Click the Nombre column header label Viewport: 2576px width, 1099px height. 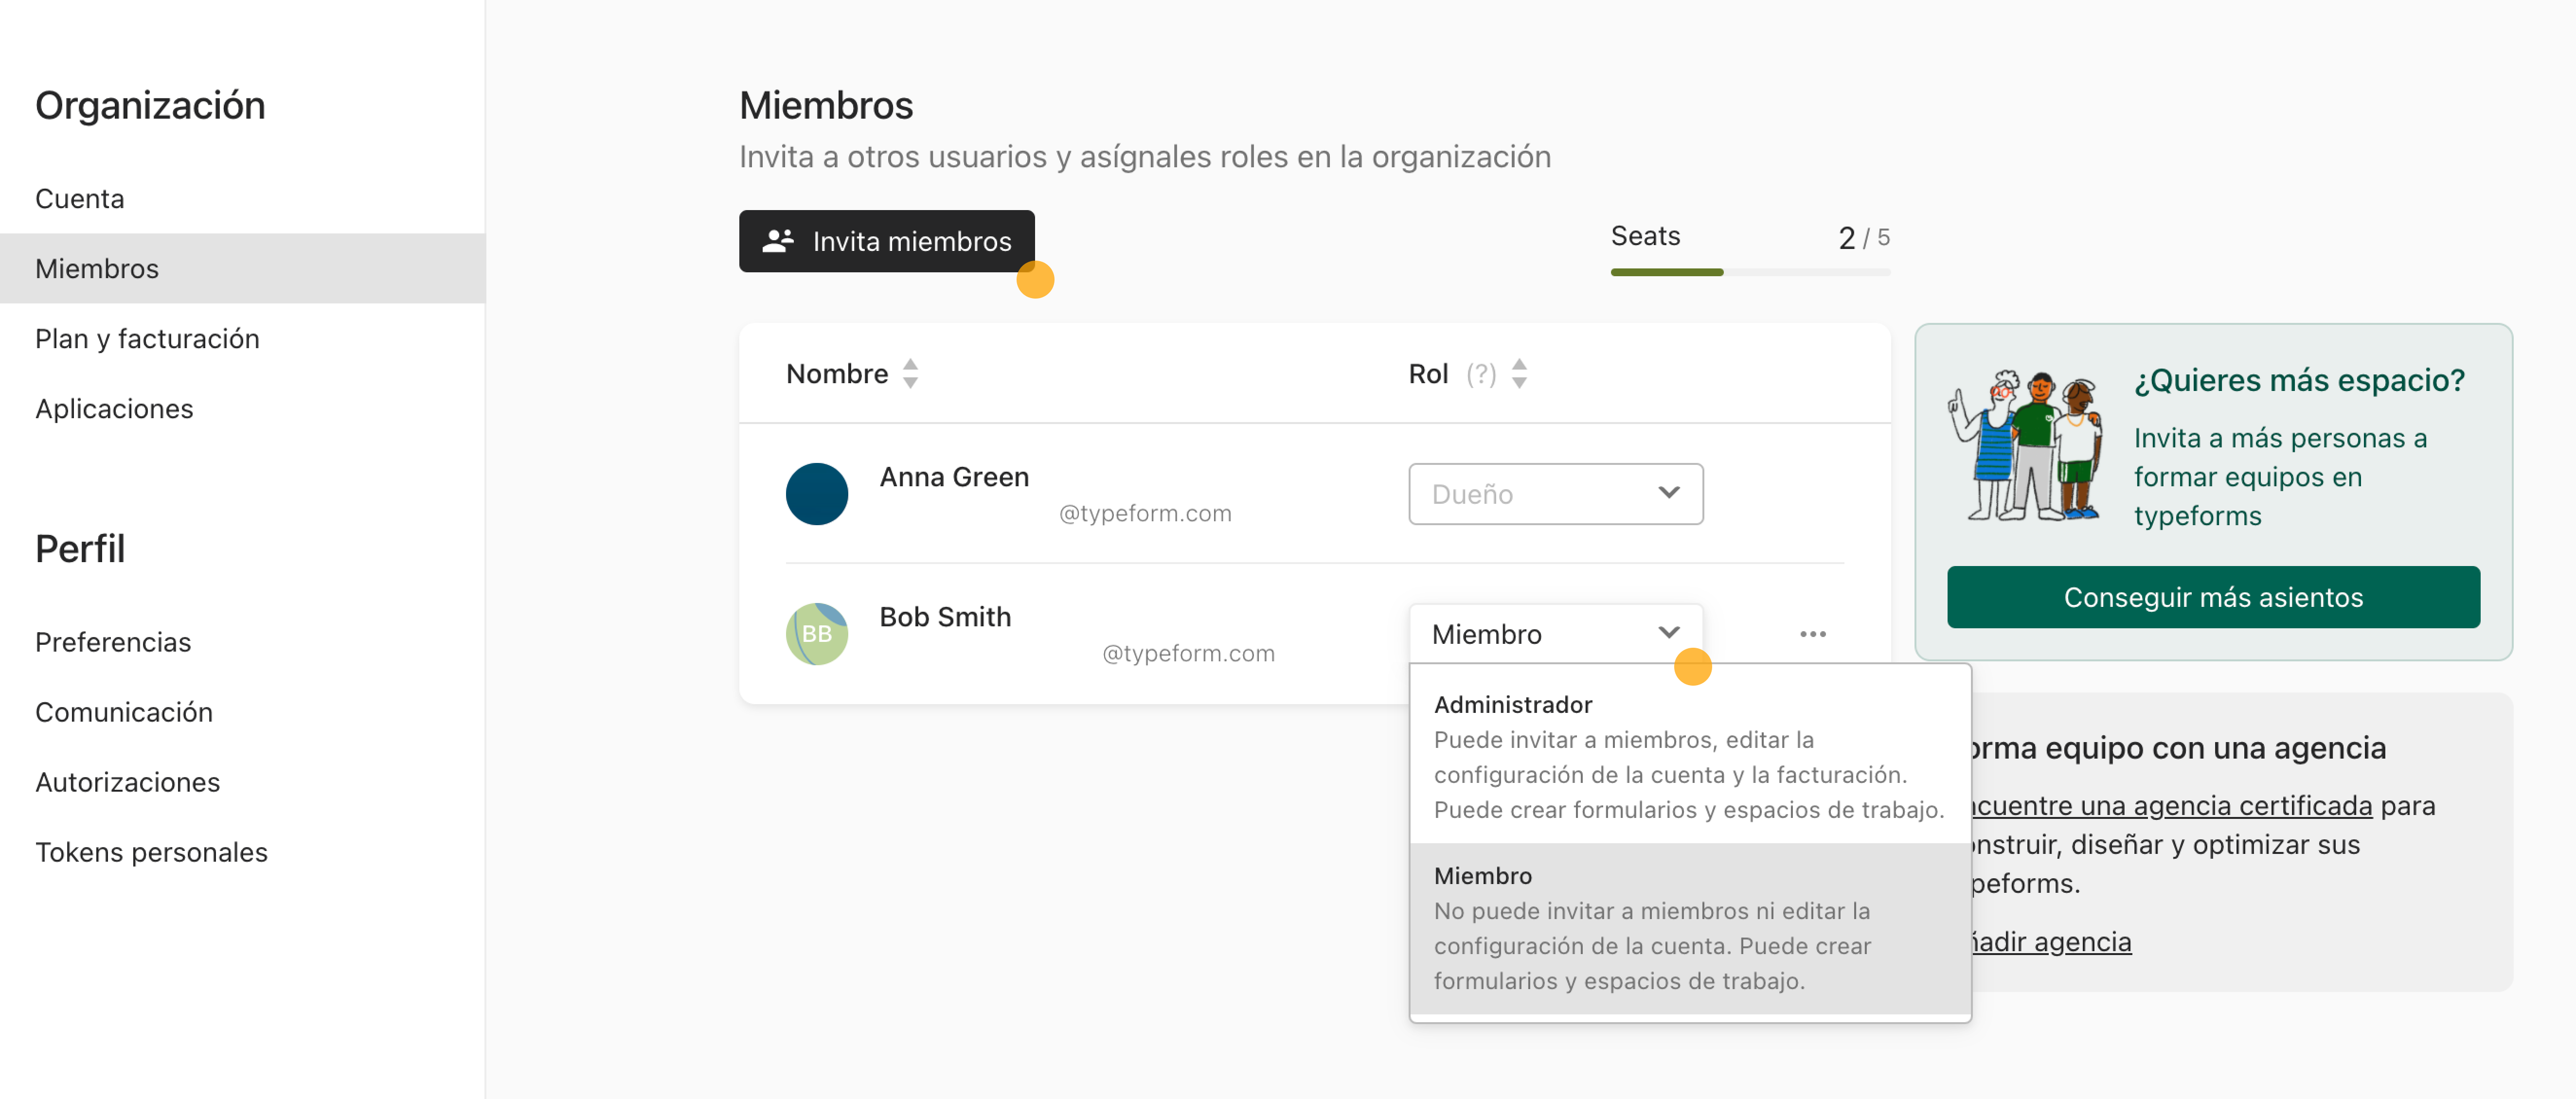(x=836, y=374)
